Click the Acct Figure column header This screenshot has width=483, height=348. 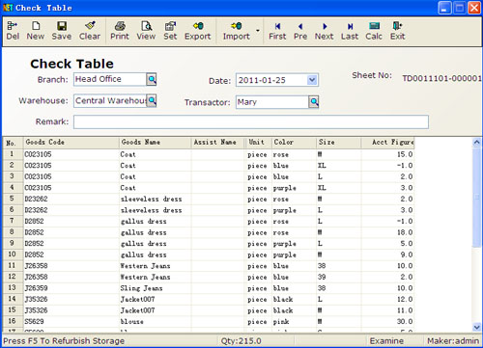click(387, 143)
